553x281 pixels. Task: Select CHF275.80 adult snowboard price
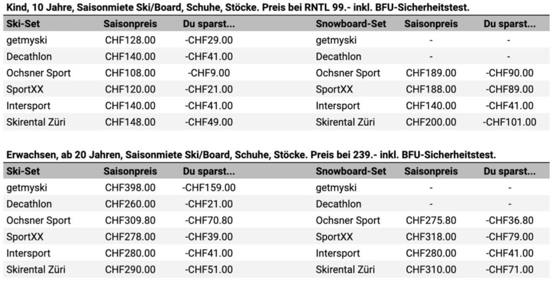(431, 220)
